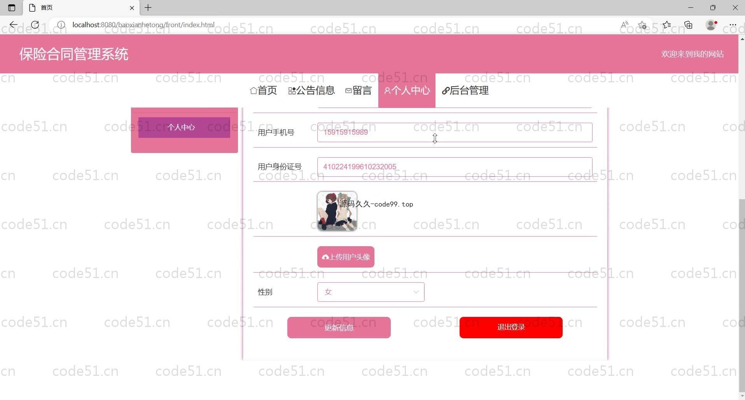Click the 欢迎来到我的网站 header text
This screenshot has height=400, width=745.
click(693, 54)
